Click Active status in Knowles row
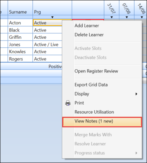The height and width of the screenshot is (163, 147). (47, 52)
